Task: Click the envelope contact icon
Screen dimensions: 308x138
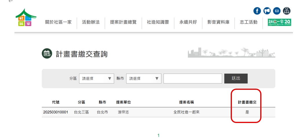Action: [x=276, y=11]
